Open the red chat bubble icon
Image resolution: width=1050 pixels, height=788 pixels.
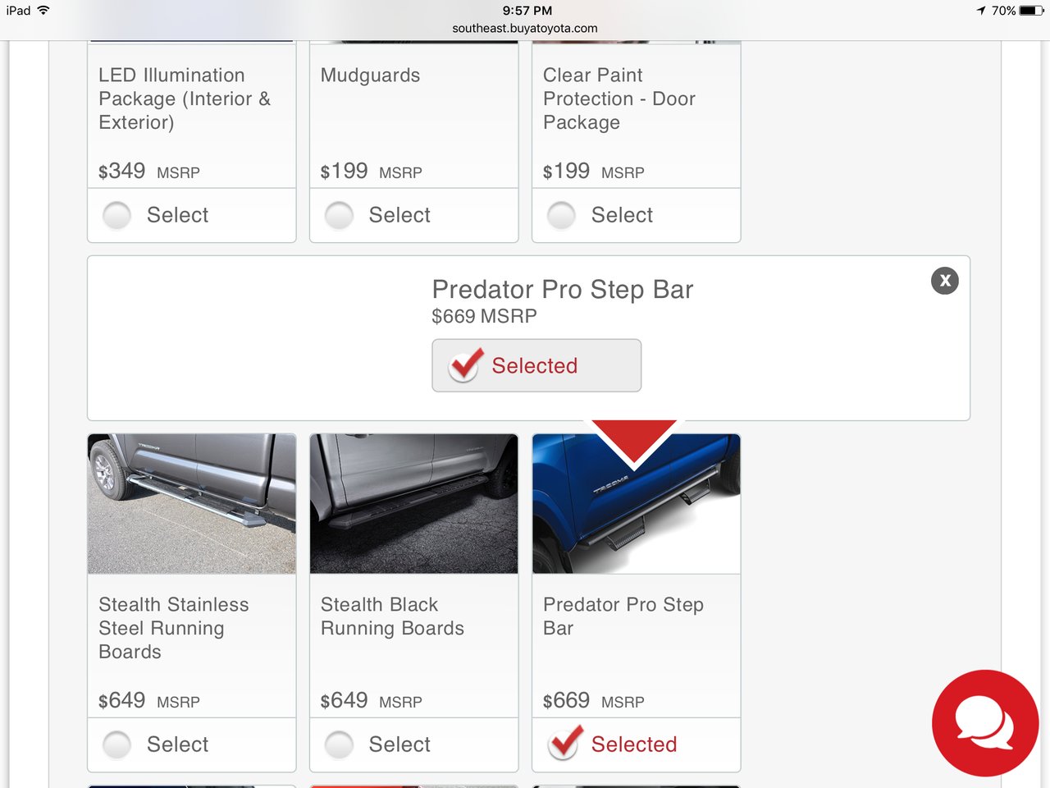point(985,723)
